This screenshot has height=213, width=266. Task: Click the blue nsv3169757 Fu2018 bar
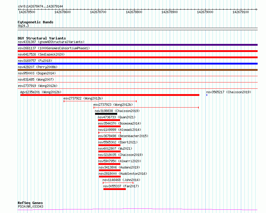click(x=137, y=64)
